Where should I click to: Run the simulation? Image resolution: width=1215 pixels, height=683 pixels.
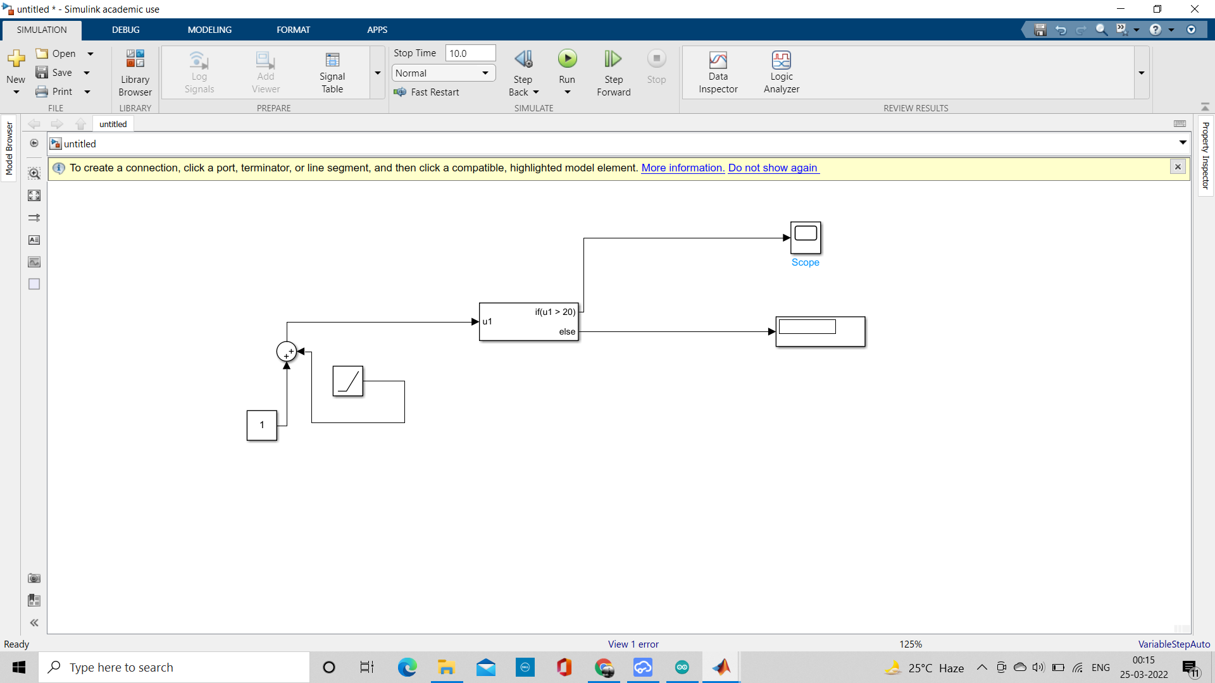pos(567,59)
